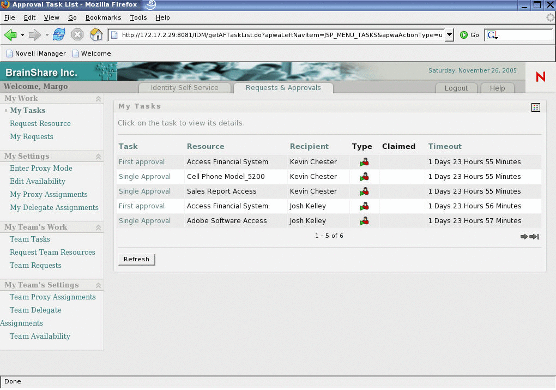Open the Bookmarks menu
This screenshot has height=390, width=556.
[103, 17]
